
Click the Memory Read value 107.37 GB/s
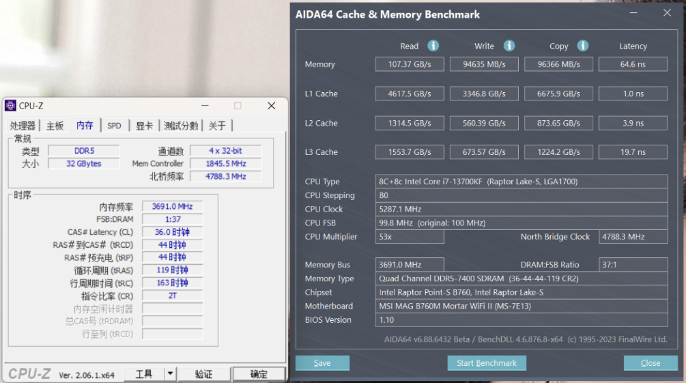[410, 64]
